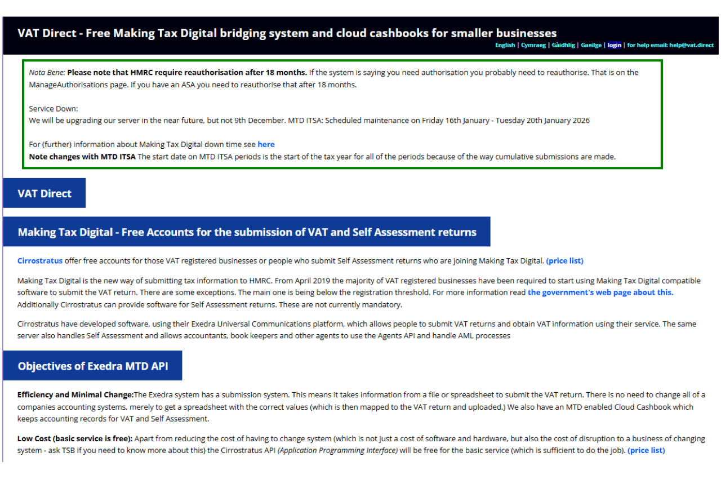This screenshot has height=479, width=721.
Task: Choose Gaeilge as the display language
Action: (591, 45)
